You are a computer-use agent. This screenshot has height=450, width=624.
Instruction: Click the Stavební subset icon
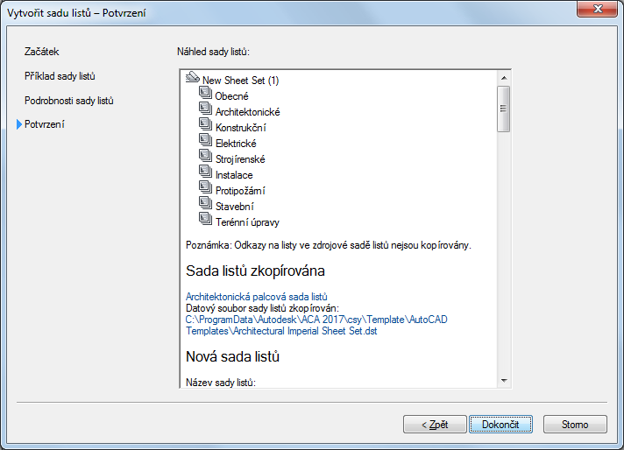207,206
